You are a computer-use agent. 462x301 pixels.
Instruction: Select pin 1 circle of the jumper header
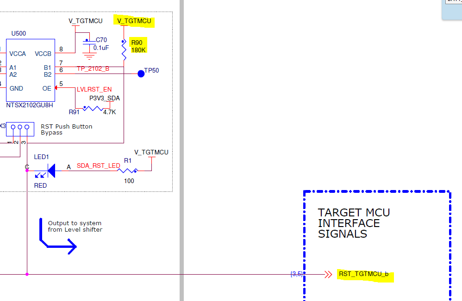(13, 127)
